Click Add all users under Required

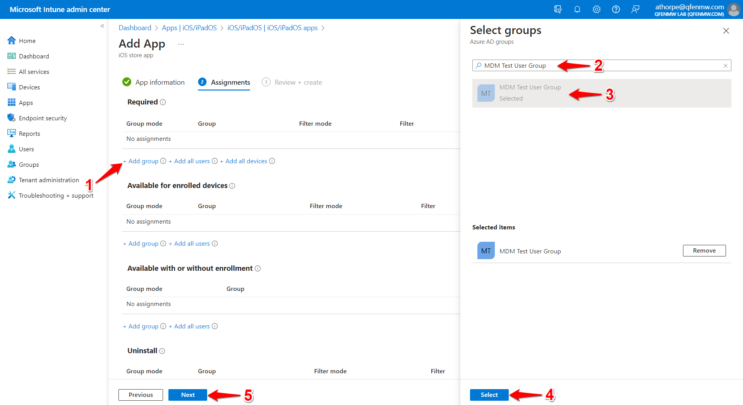(189, 161)
